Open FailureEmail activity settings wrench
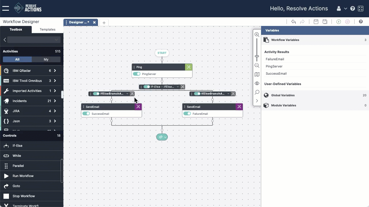Viewport: 369px width, 207px height. [x=239, y=107]
